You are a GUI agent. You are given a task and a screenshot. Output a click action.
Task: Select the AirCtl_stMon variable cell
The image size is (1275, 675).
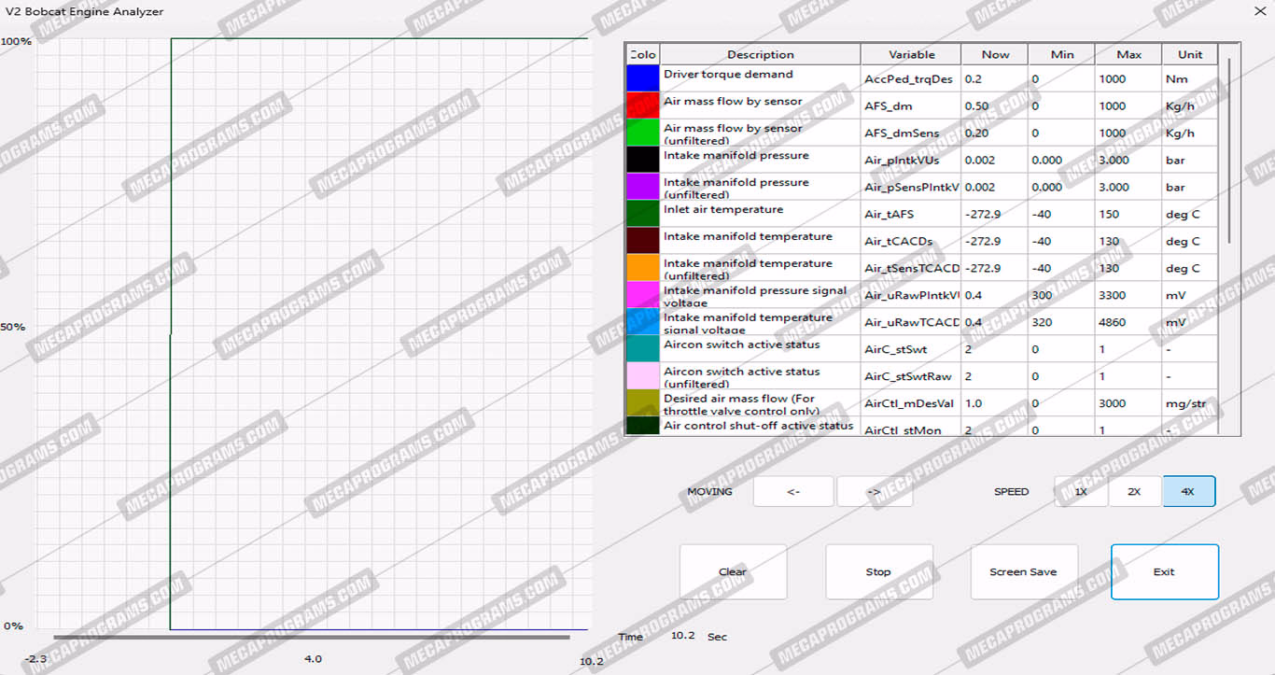(911, 427)
